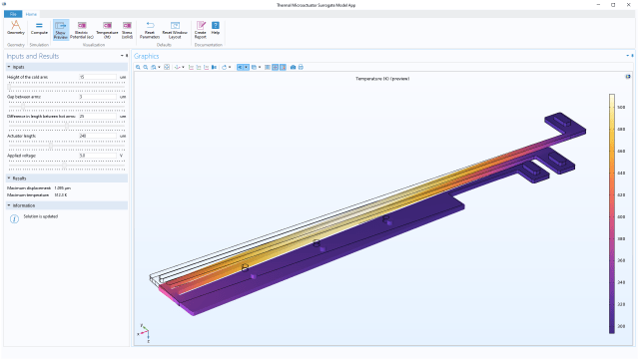Click the icon at the graphics canvas top-right corner
This screenshot has height=359, width=639.
[x=628, y=77]
